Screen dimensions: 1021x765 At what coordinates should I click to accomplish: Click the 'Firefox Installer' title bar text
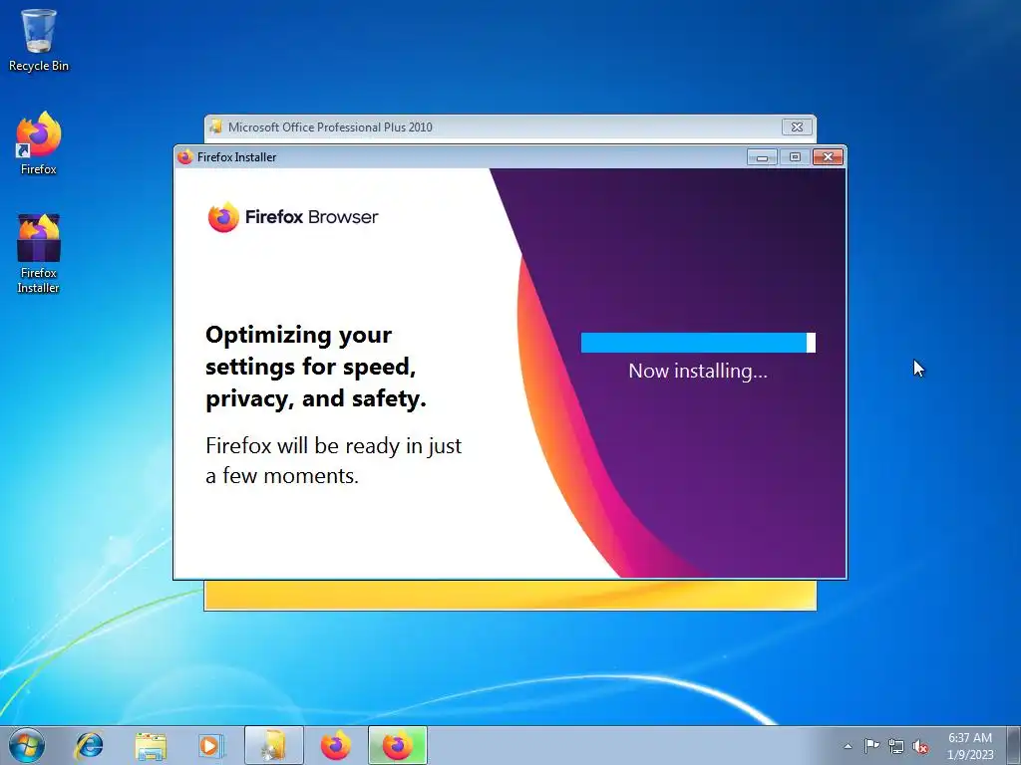237,157
